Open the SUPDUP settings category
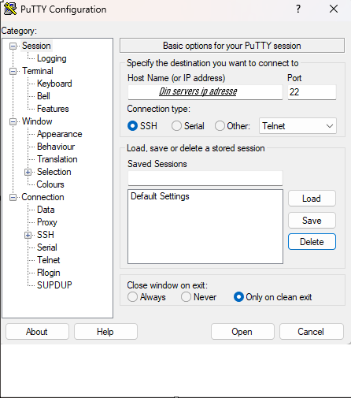This screenshot has width=351, height=398. pos(54,285)
